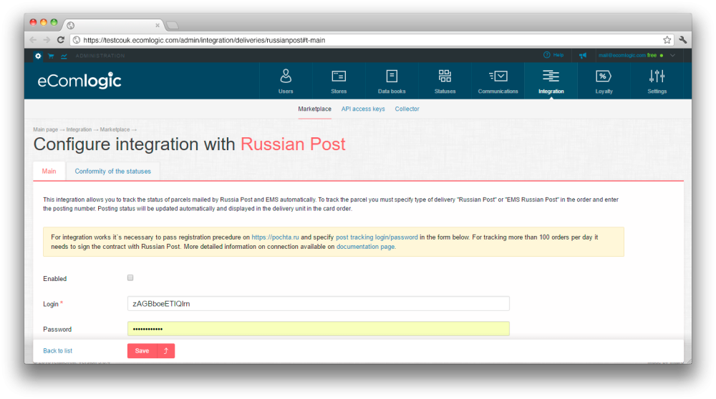Open save options arrow next to Save

166,350
